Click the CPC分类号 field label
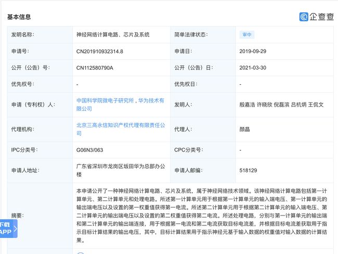Screen dimensions: 338x254 point(189,150)
